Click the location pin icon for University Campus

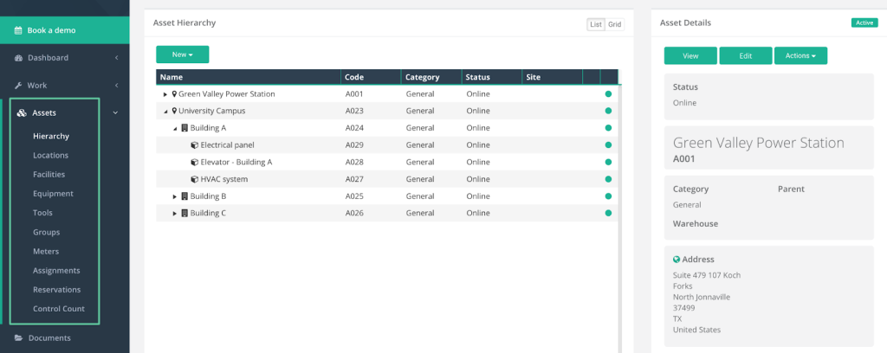[x=174, y=111]
